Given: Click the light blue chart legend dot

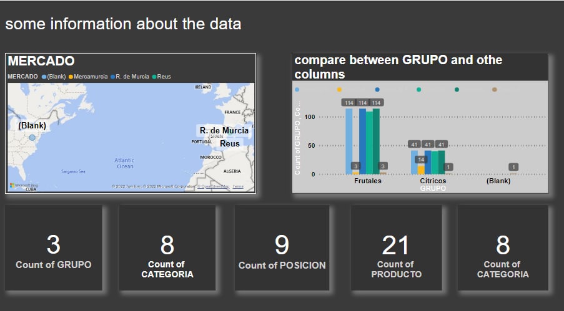Looking at the screenshot, I should point(297,89).
